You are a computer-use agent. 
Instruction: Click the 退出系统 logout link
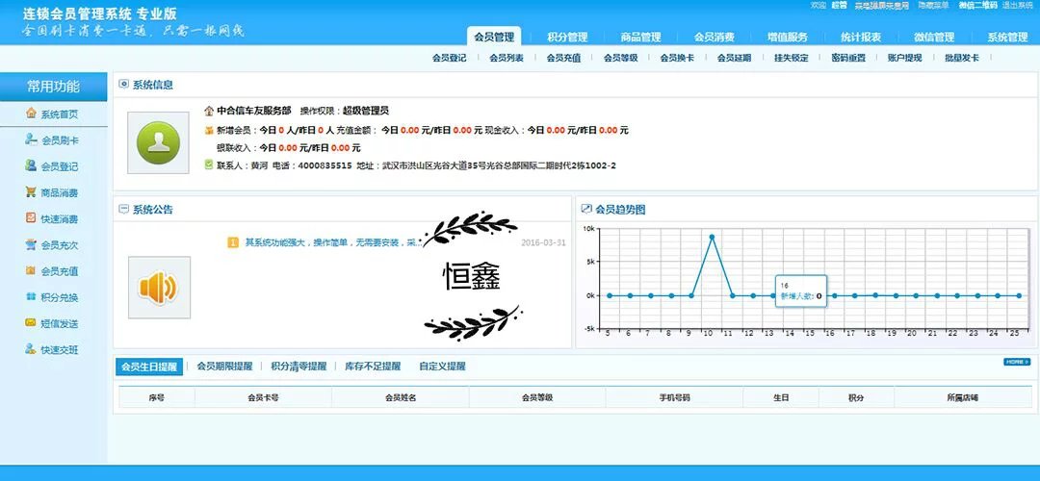coord(1018,6)
